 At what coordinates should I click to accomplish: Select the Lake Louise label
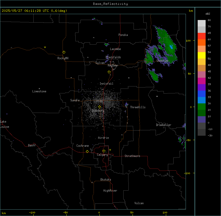pos(5,124)
